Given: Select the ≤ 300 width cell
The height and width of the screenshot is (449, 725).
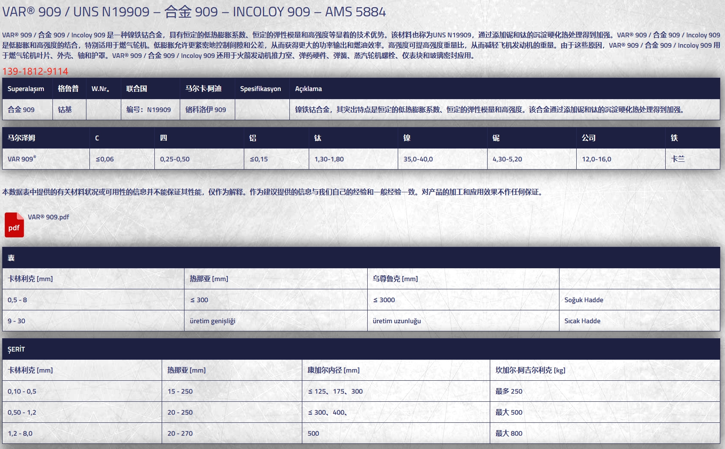Looking at the screenshot, I should point(276,300).
